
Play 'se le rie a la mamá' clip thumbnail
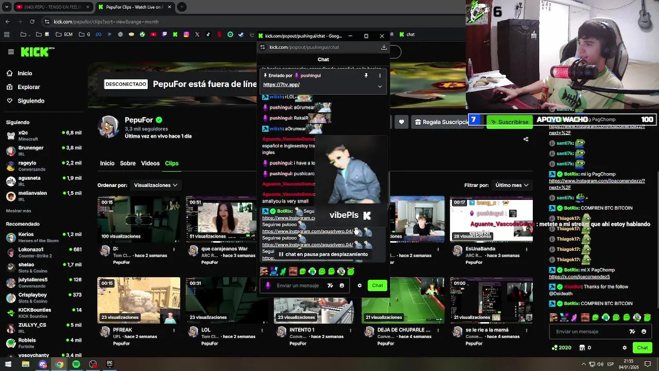click(491, 300)
